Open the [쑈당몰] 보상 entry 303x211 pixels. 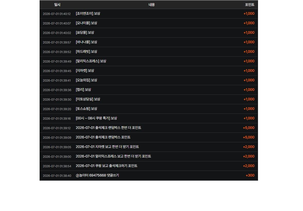[x=85, y=32]
